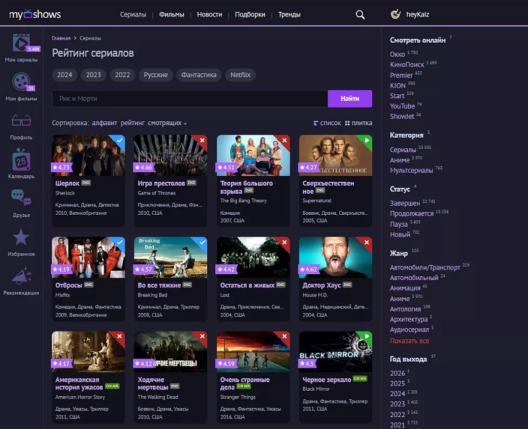
Task: Toggle red cross status on Stranger Things card
Action: pyautogui.click(x=284, y=336)
